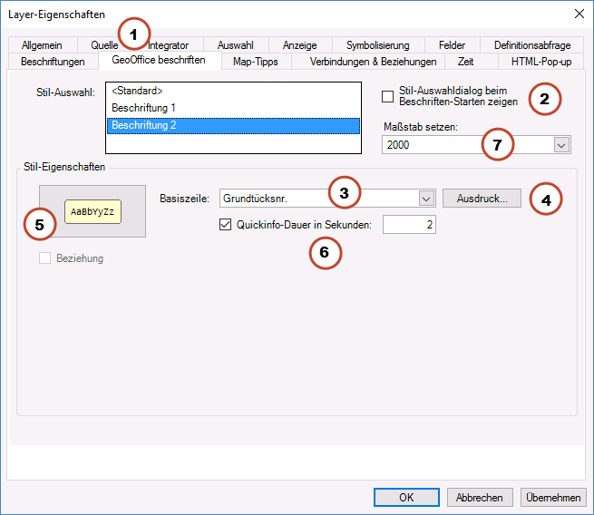Viewport: 594px width, 515px height.
Task: Toggle Quickinfo-Dauer in Sekunden checkbox
Action: coord(226,225)
